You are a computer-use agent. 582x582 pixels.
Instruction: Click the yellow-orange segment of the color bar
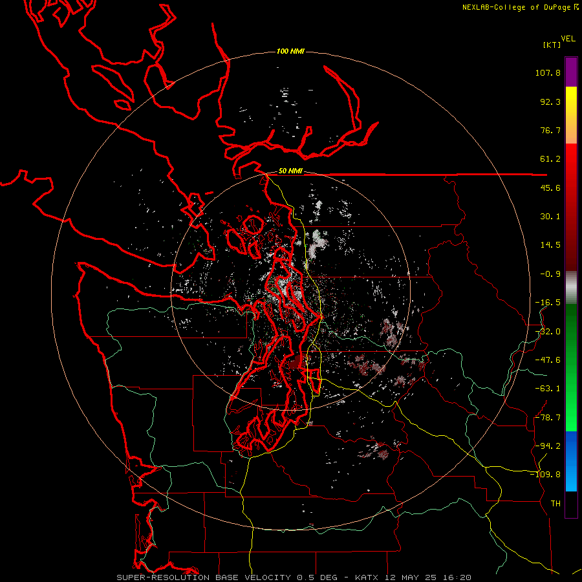(571, 115)
